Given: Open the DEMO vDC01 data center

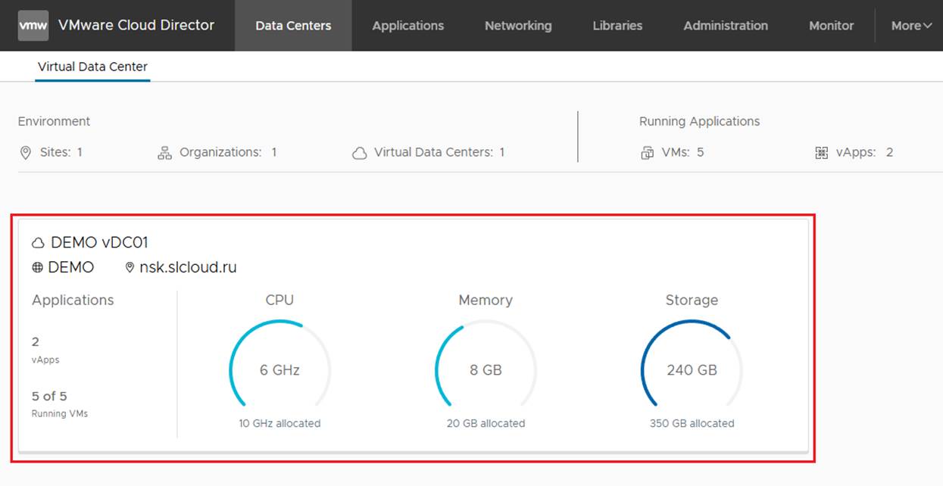Looking at the screenshot, I should click(x=99, y=243).
